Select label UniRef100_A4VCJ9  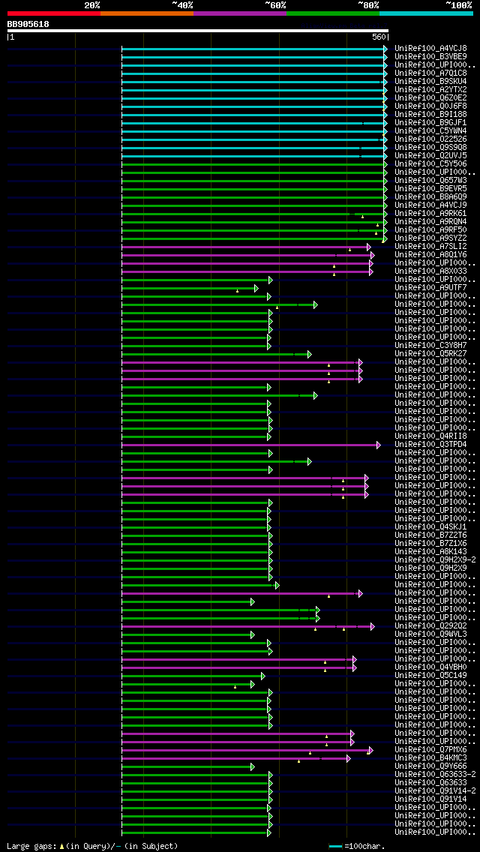pos(430,205)
